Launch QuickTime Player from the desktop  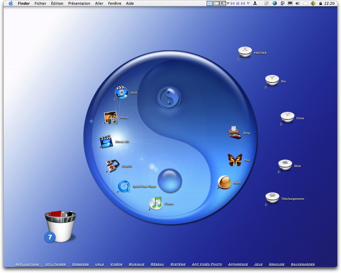tap(124, 186)
